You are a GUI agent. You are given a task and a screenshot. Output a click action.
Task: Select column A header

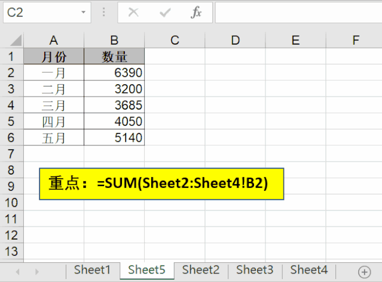tap(54, 40)
